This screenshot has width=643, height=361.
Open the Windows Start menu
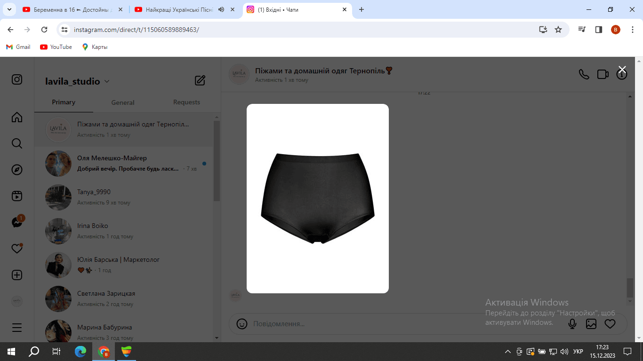(x=11, y=352)
